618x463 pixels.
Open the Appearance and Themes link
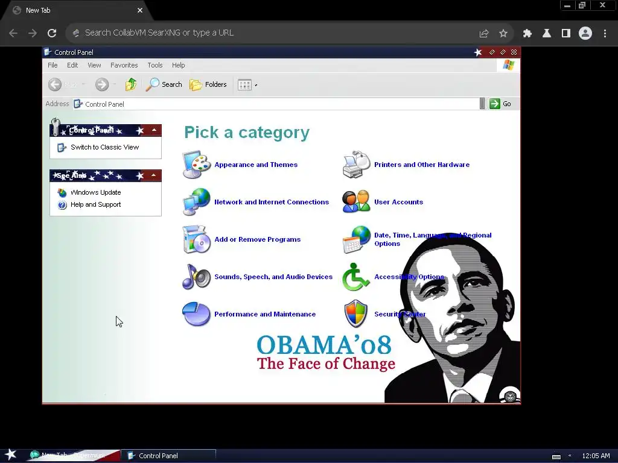coord(256,165)
